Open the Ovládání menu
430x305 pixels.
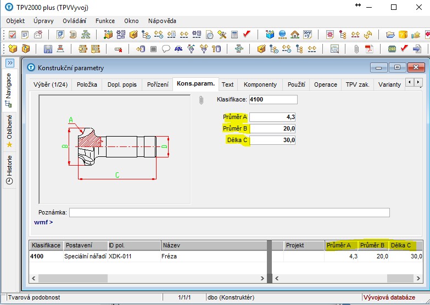coord(74,21)
